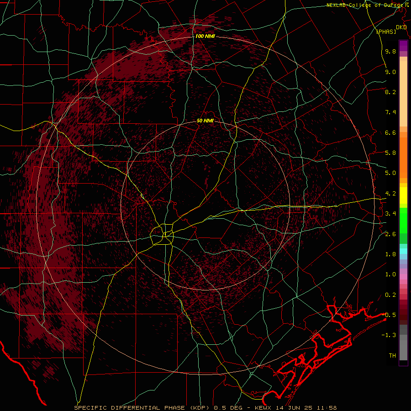Click the 50 NMI range ring label
The image size is (411, 411).
tap(205, 121)
